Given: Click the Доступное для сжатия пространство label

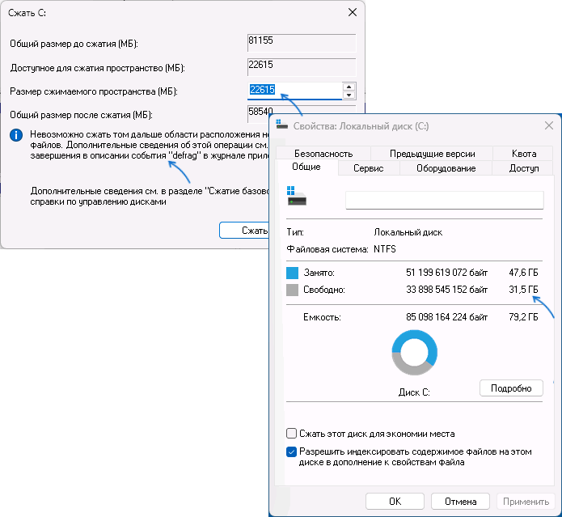Looking at the screenshot, I should 98,68.
